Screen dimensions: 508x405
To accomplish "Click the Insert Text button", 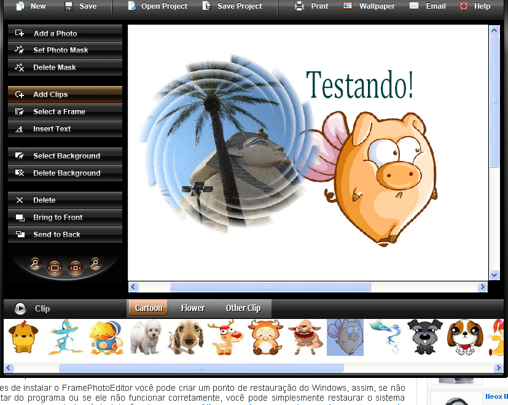I will point(64,128).
